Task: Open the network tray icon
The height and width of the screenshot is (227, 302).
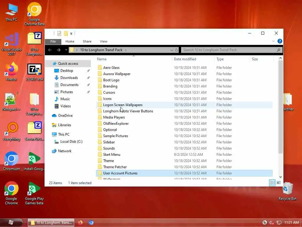Action: [x=279, y=223]
